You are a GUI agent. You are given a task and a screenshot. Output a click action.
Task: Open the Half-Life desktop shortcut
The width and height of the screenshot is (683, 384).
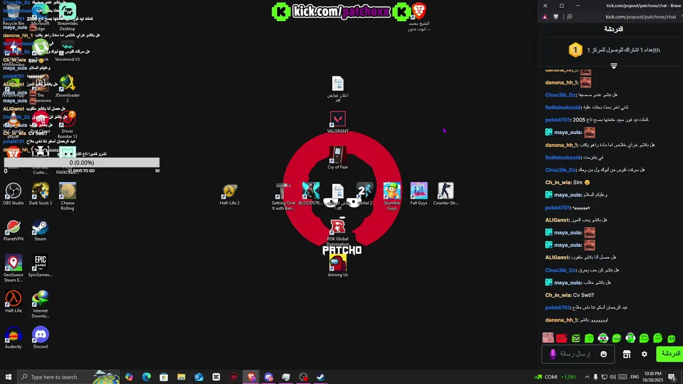tap(13, 302)
